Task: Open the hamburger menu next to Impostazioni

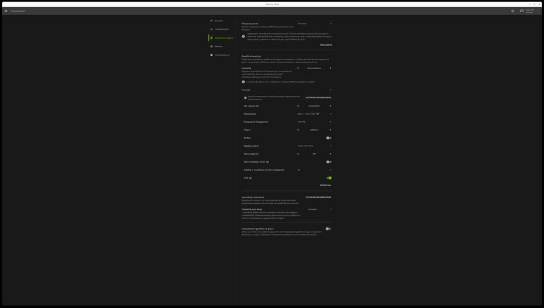Action: tap(6, 11)
